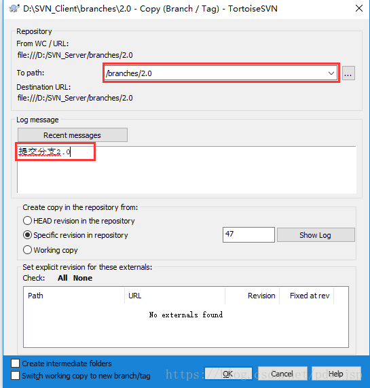The image size is (370, 388).
Task: Close the Copy (Branch / Tag) dialog
Action: (359, 8)
